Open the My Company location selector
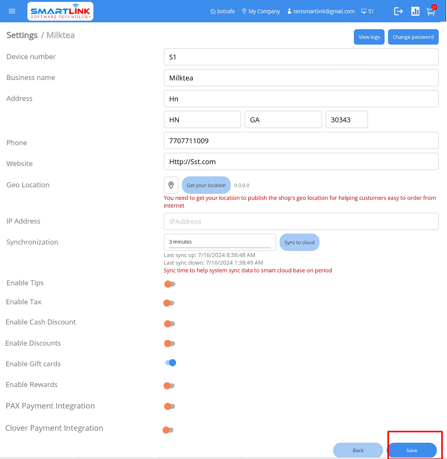 (x=261, y=12)
